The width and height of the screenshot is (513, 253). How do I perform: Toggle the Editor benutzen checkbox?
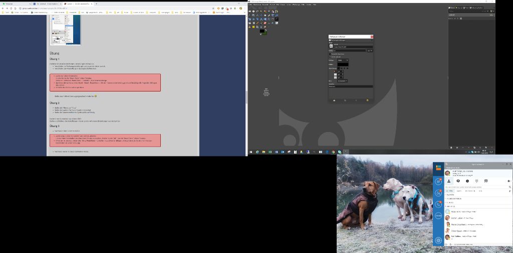330,54
